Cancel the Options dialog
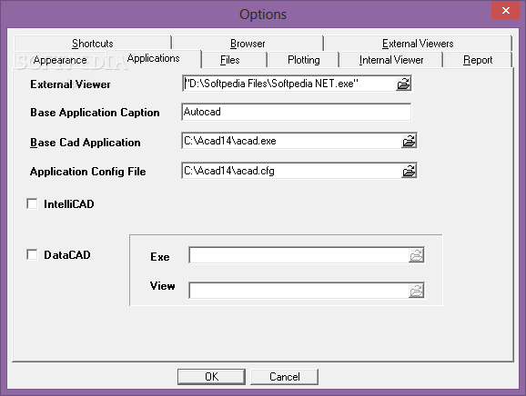Viewport: 526px width, 396px height. 285,377
